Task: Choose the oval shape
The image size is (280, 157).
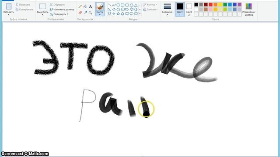Action: point(118,5)
